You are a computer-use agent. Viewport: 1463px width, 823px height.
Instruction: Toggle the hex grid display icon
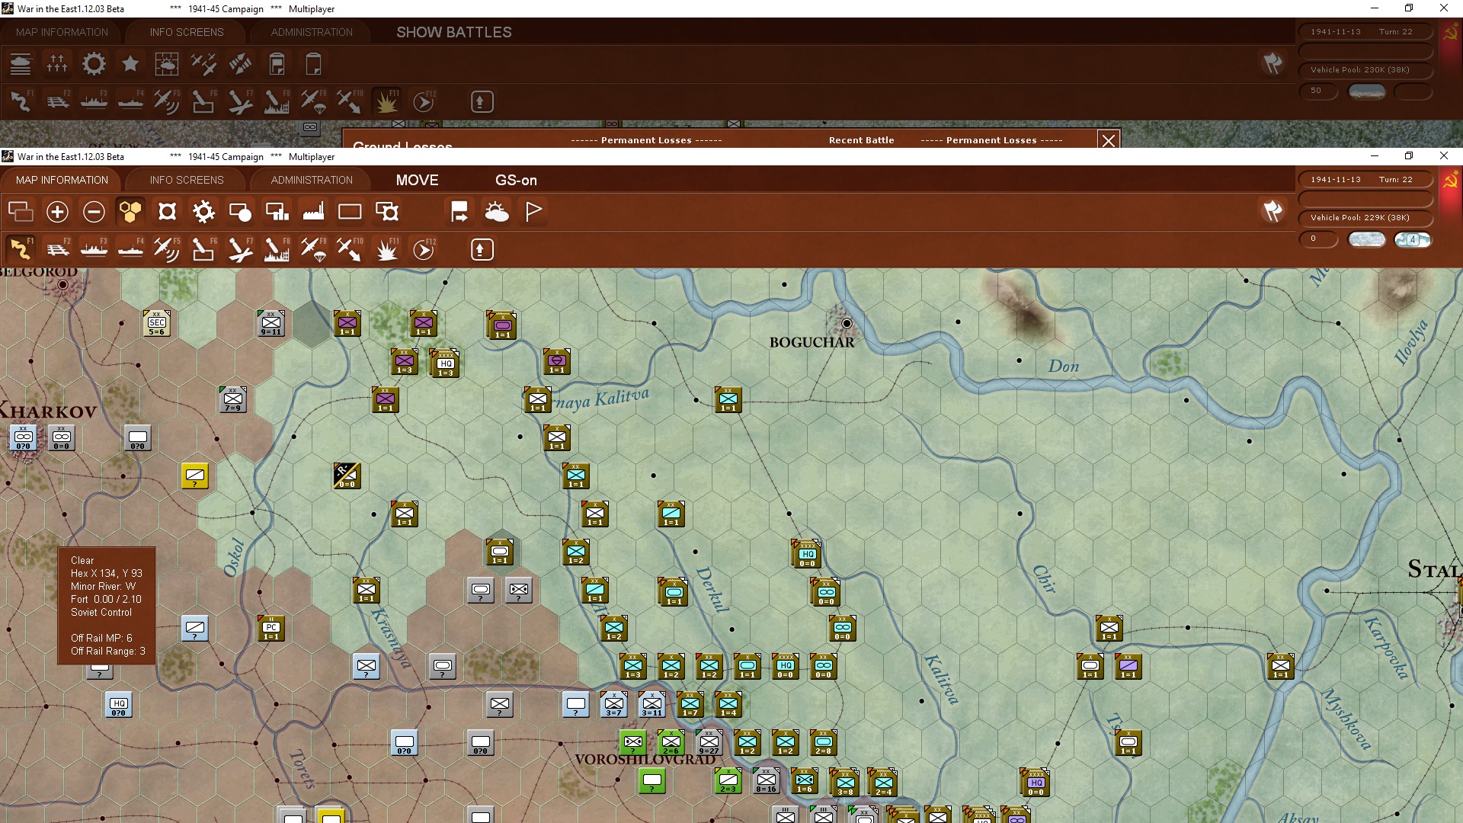click(x=130, y=212)
